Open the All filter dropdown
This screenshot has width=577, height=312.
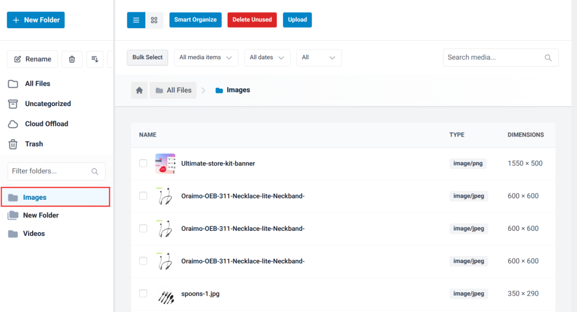[319, 58]
